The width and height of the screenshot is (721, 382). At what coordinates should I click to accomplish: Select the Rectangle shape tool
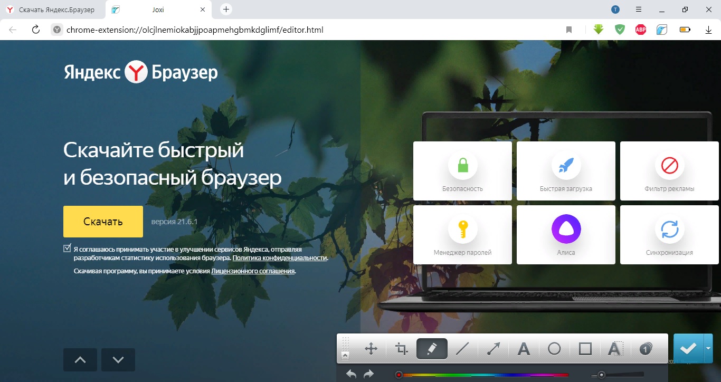[584, 348]
